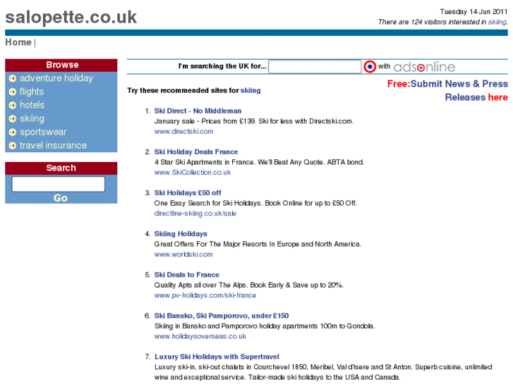Focus the sidebar Search text field
This screenshot has height=384, width=513.
(x=59, y=184)
